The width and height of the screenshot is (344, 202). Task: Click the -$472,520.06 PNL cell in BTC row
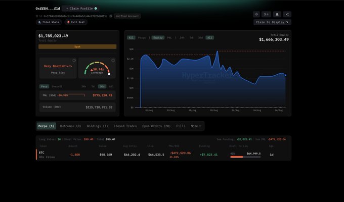point(180,153)
